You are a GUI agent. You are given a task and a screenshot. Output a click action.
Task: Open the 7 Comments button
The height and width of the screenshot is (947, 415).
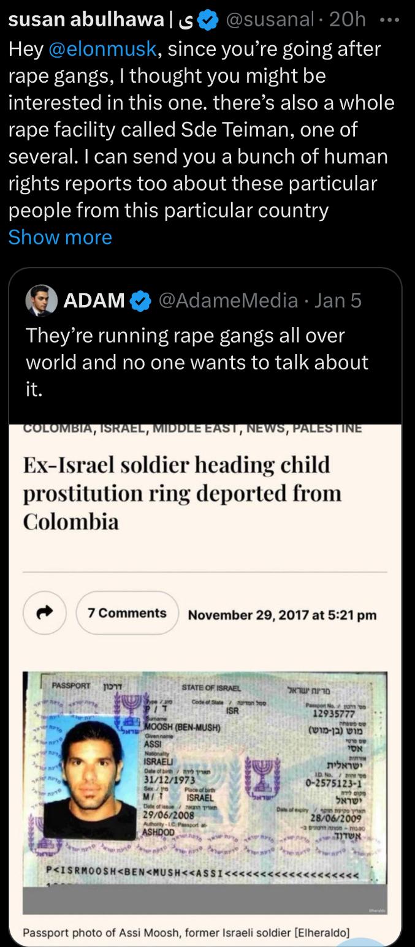pos(127,613)
